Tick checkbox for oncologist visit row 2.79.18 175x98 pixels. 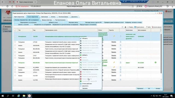15,42
